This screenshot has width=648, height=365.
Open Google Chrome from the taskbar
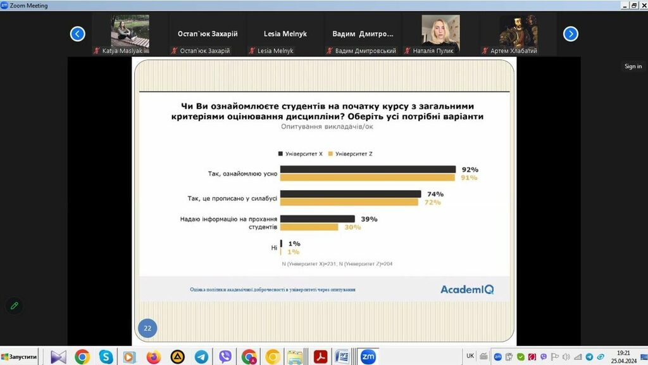point(82,357)
